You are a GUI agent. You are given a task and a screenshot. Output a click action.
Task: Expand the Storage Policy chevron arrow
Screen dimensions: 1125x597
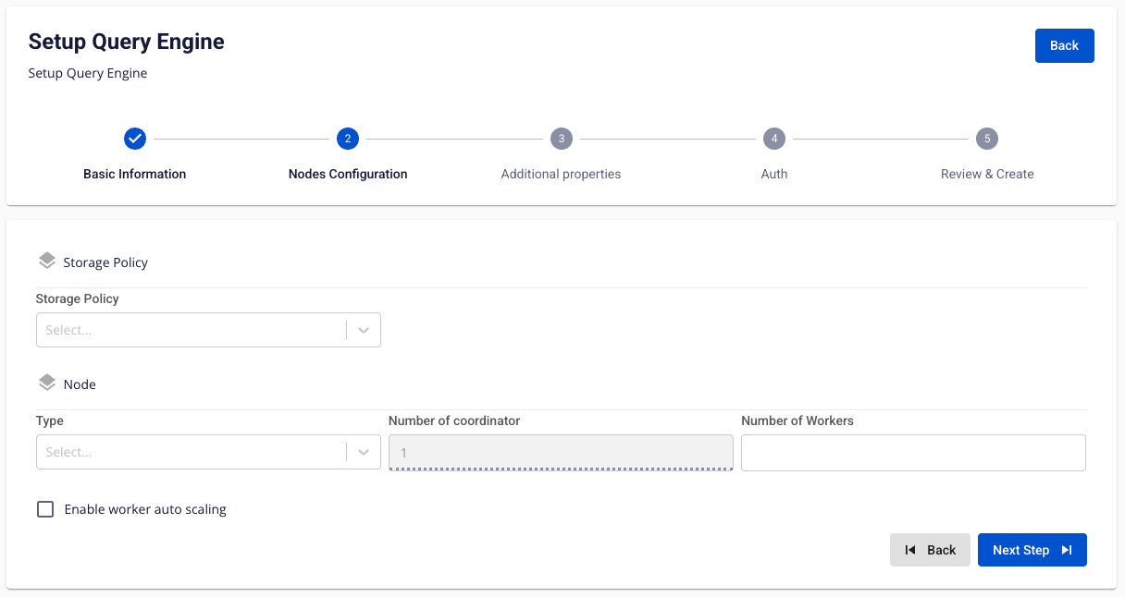point(364,330)
